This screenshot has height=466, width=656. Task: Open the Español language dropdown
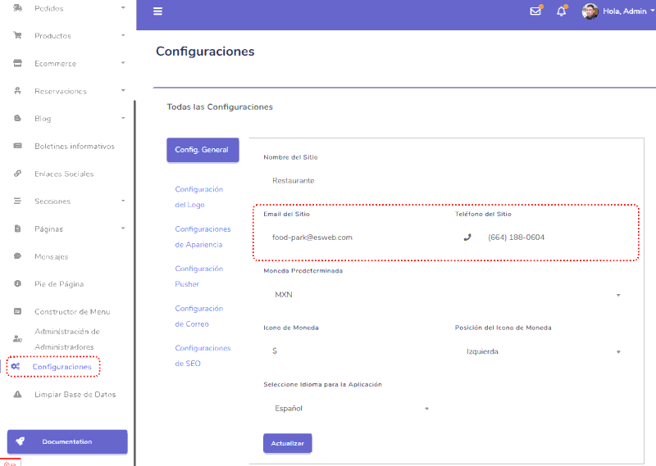coord(351,409)
